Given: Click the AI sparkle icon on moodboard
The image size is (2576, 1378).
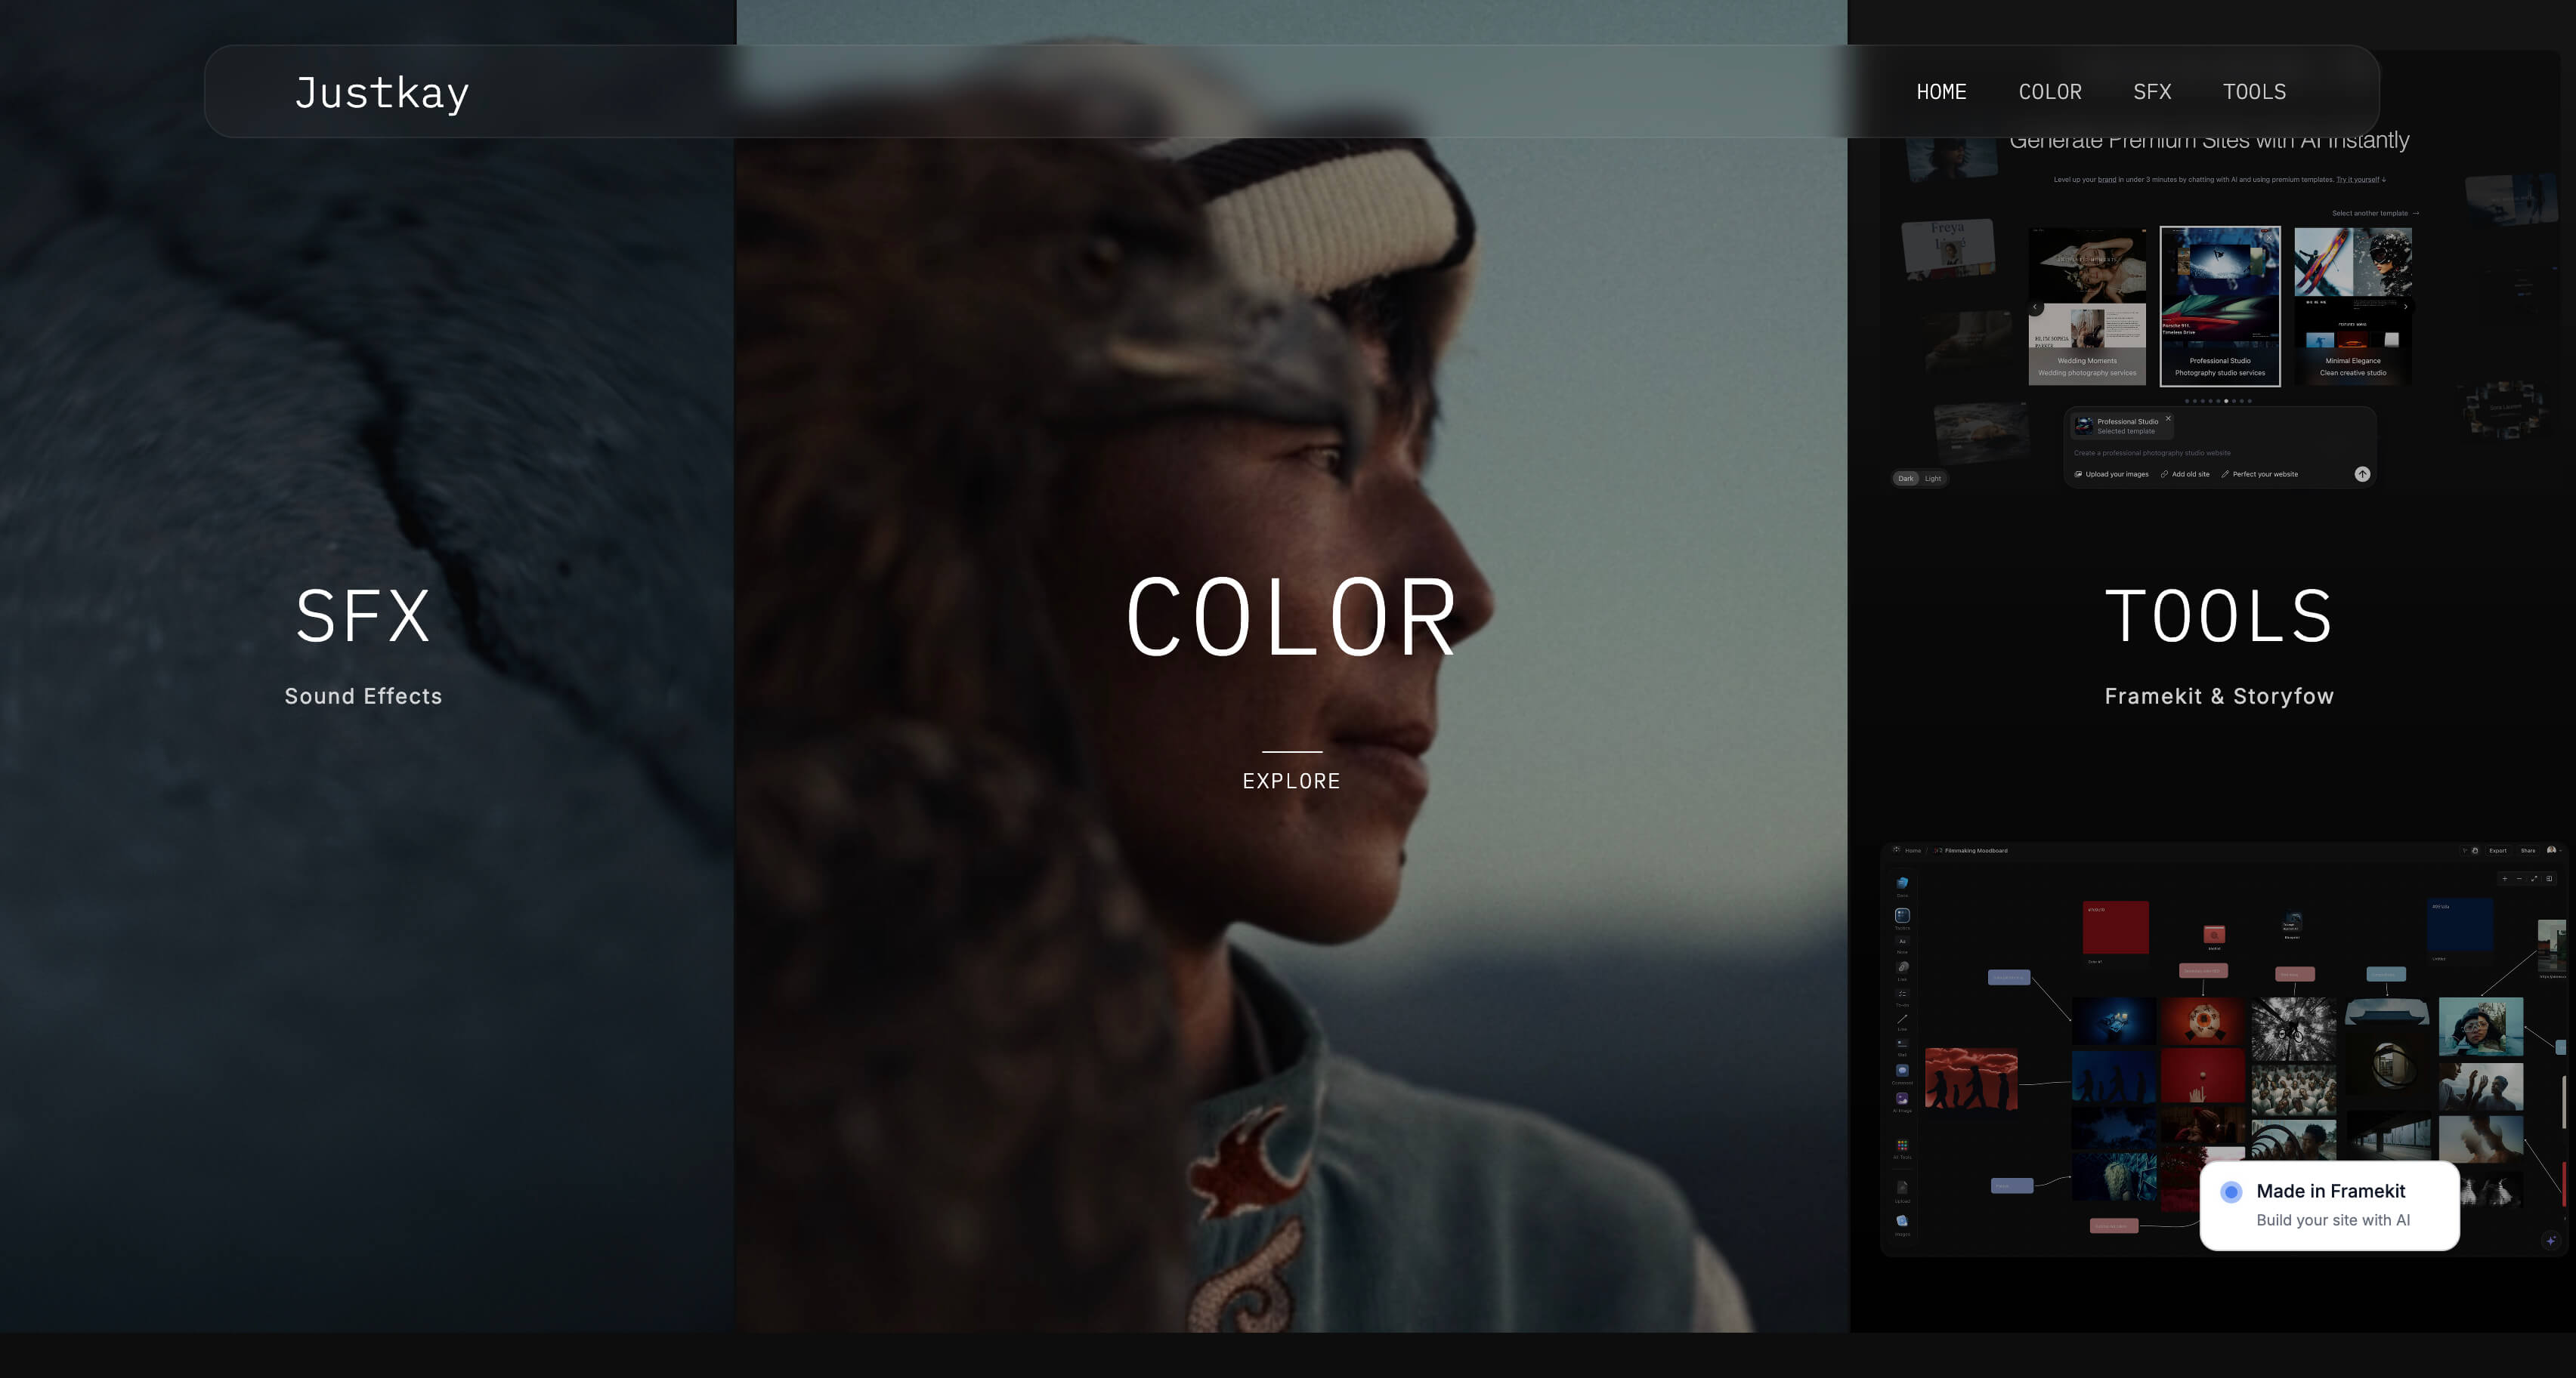Looking at the screenshot, I should [x=2551, y=1241].
